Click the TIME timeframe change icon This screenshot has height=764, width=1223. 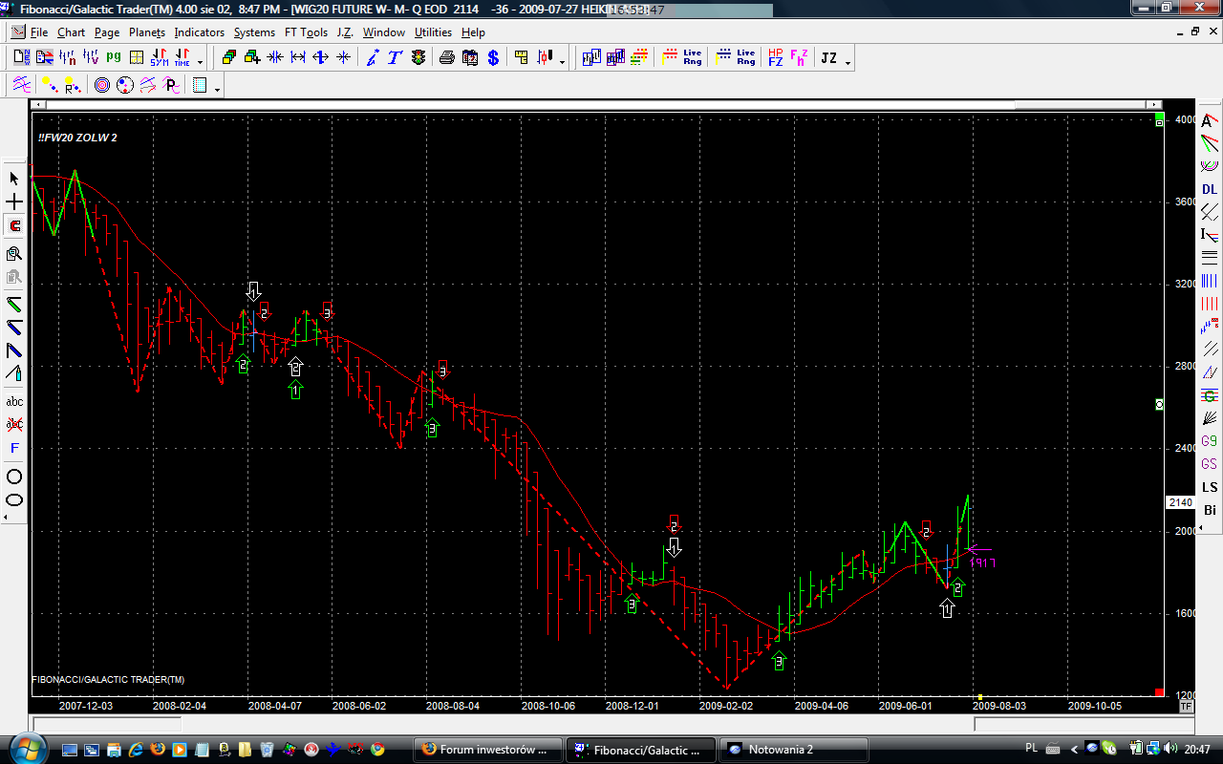[182, 58]
